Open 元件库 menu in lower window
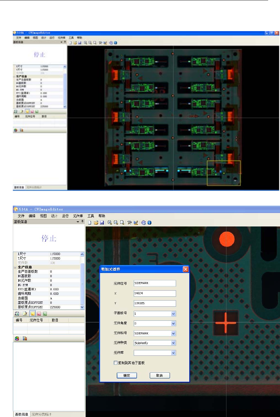 (x=78, y=216)
